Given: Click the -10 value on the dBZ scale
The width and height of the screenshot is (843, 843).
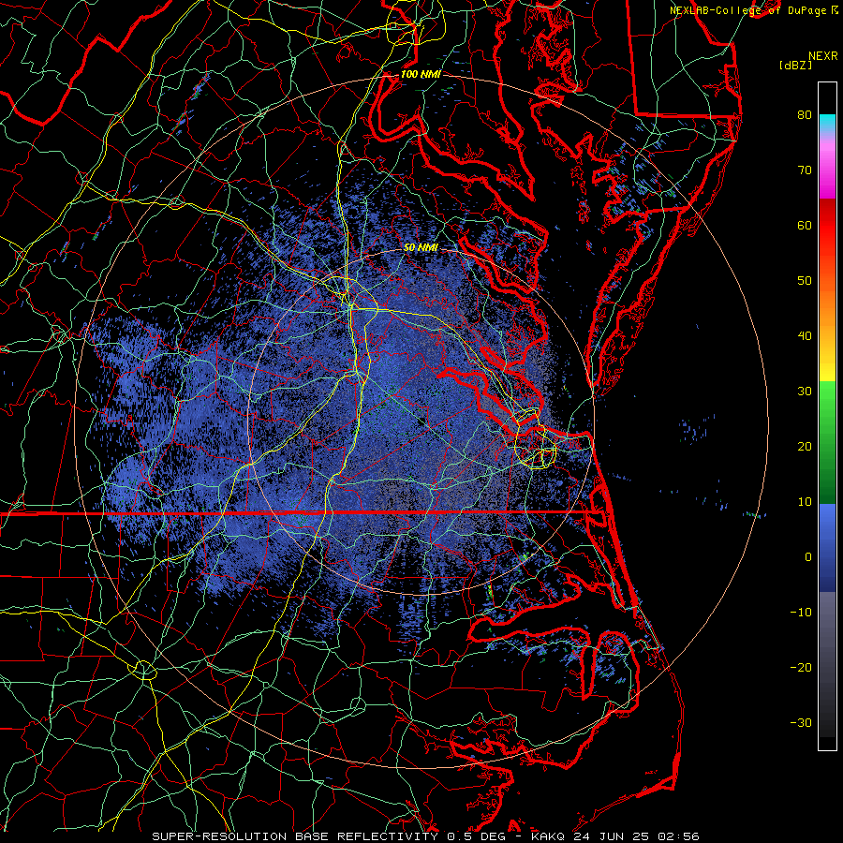Looking at the screenshot, I should [x=801, y=613].
